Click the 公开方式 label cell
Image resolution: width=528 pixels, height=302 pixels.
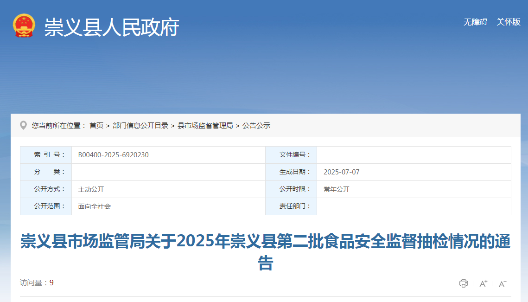(x=46, y=189)
